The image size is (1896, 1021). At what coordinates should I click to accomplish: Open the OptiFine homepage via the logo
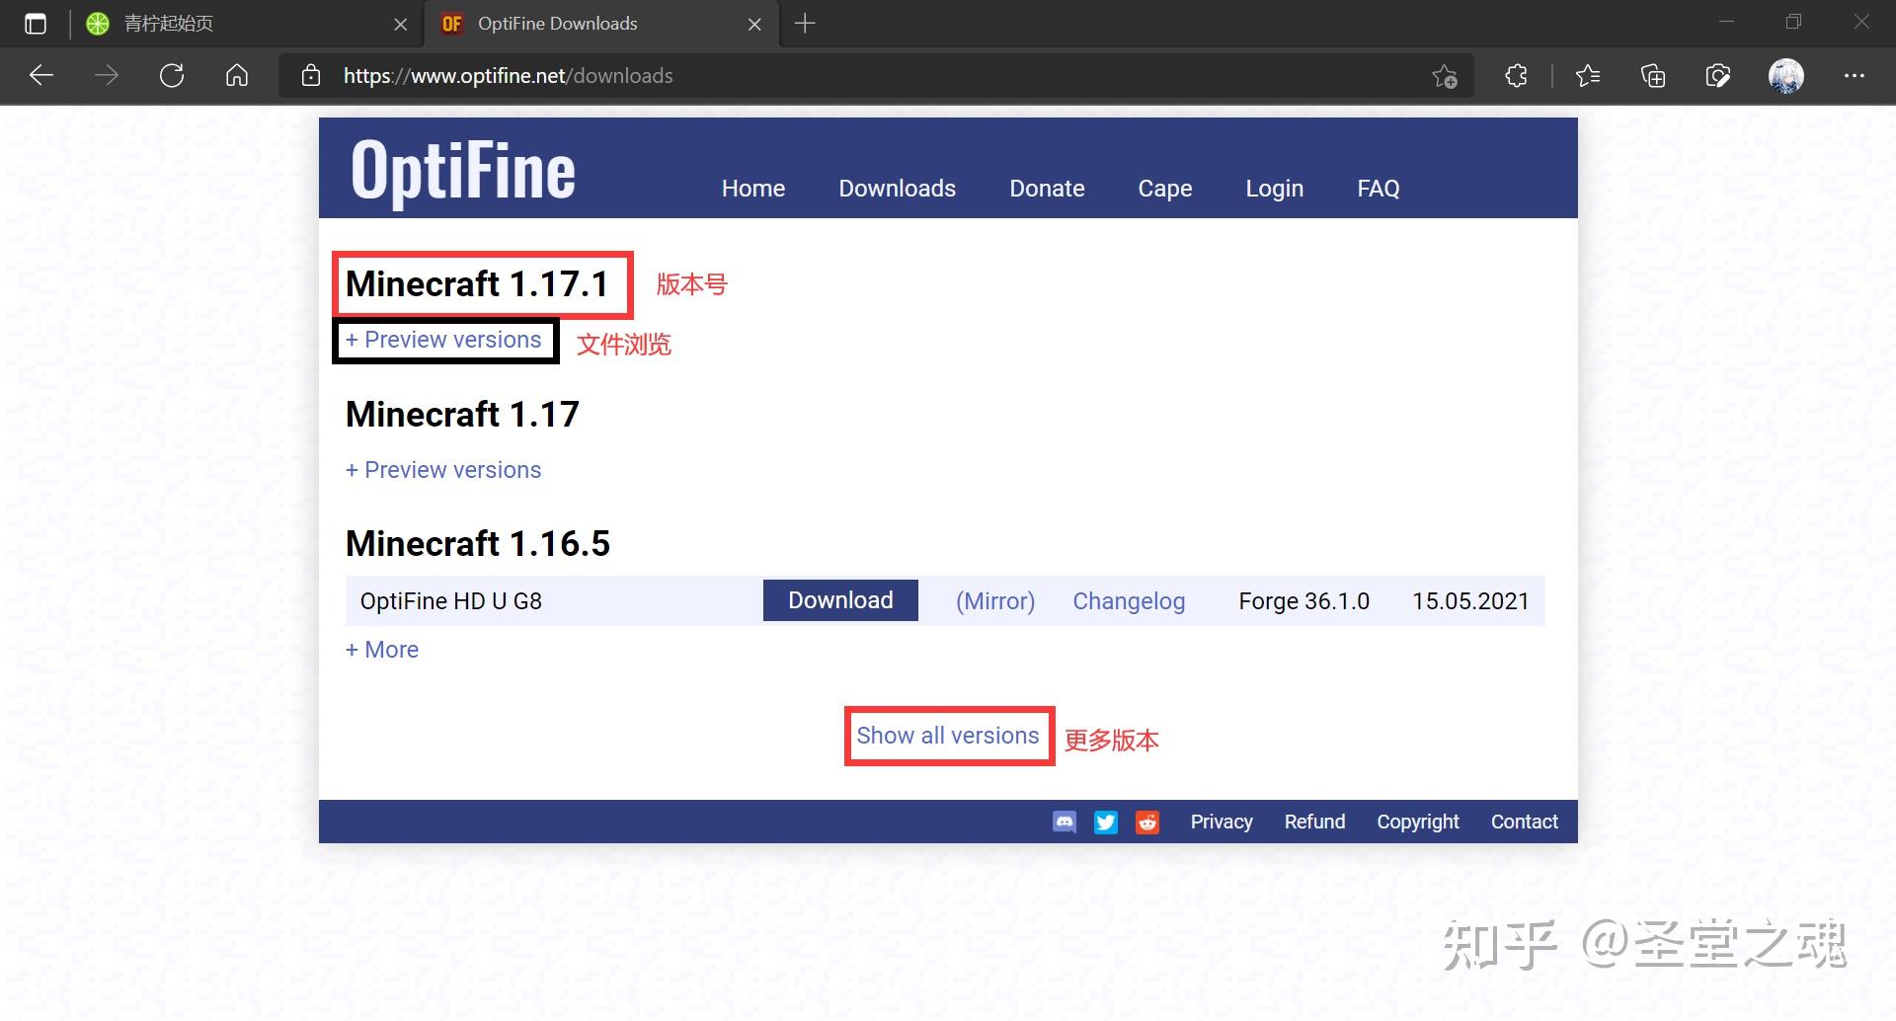(461, 170)
